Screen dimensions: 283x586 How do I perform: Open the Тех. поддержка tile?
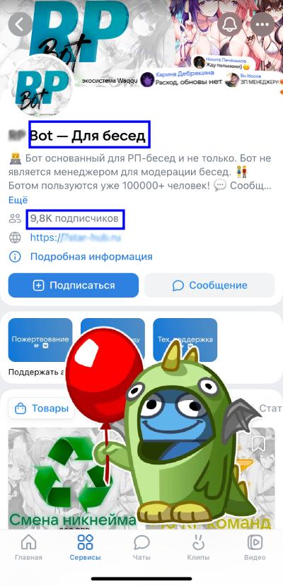click(185, 340)
